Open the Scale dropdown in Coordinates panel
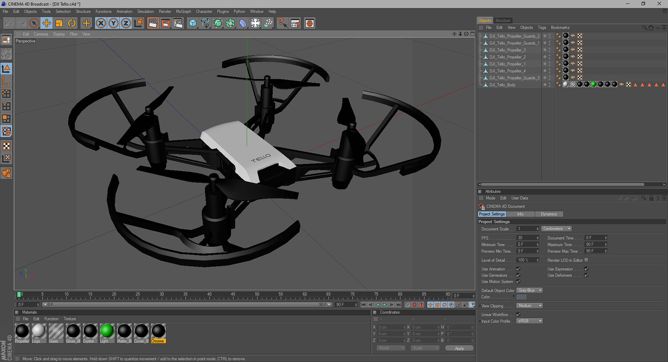This screenshot has height=362, width=668. [x=425, y=348]
